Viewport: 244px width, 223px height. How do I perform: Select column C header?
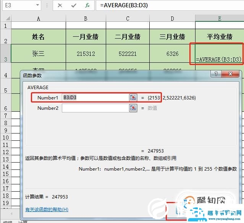128,18
